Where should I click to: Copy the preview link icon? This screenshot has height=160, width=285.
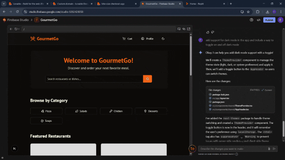[x=184, y=29]
